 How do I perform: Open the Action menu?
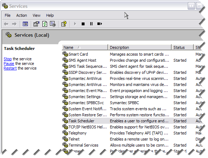[21, 15]
